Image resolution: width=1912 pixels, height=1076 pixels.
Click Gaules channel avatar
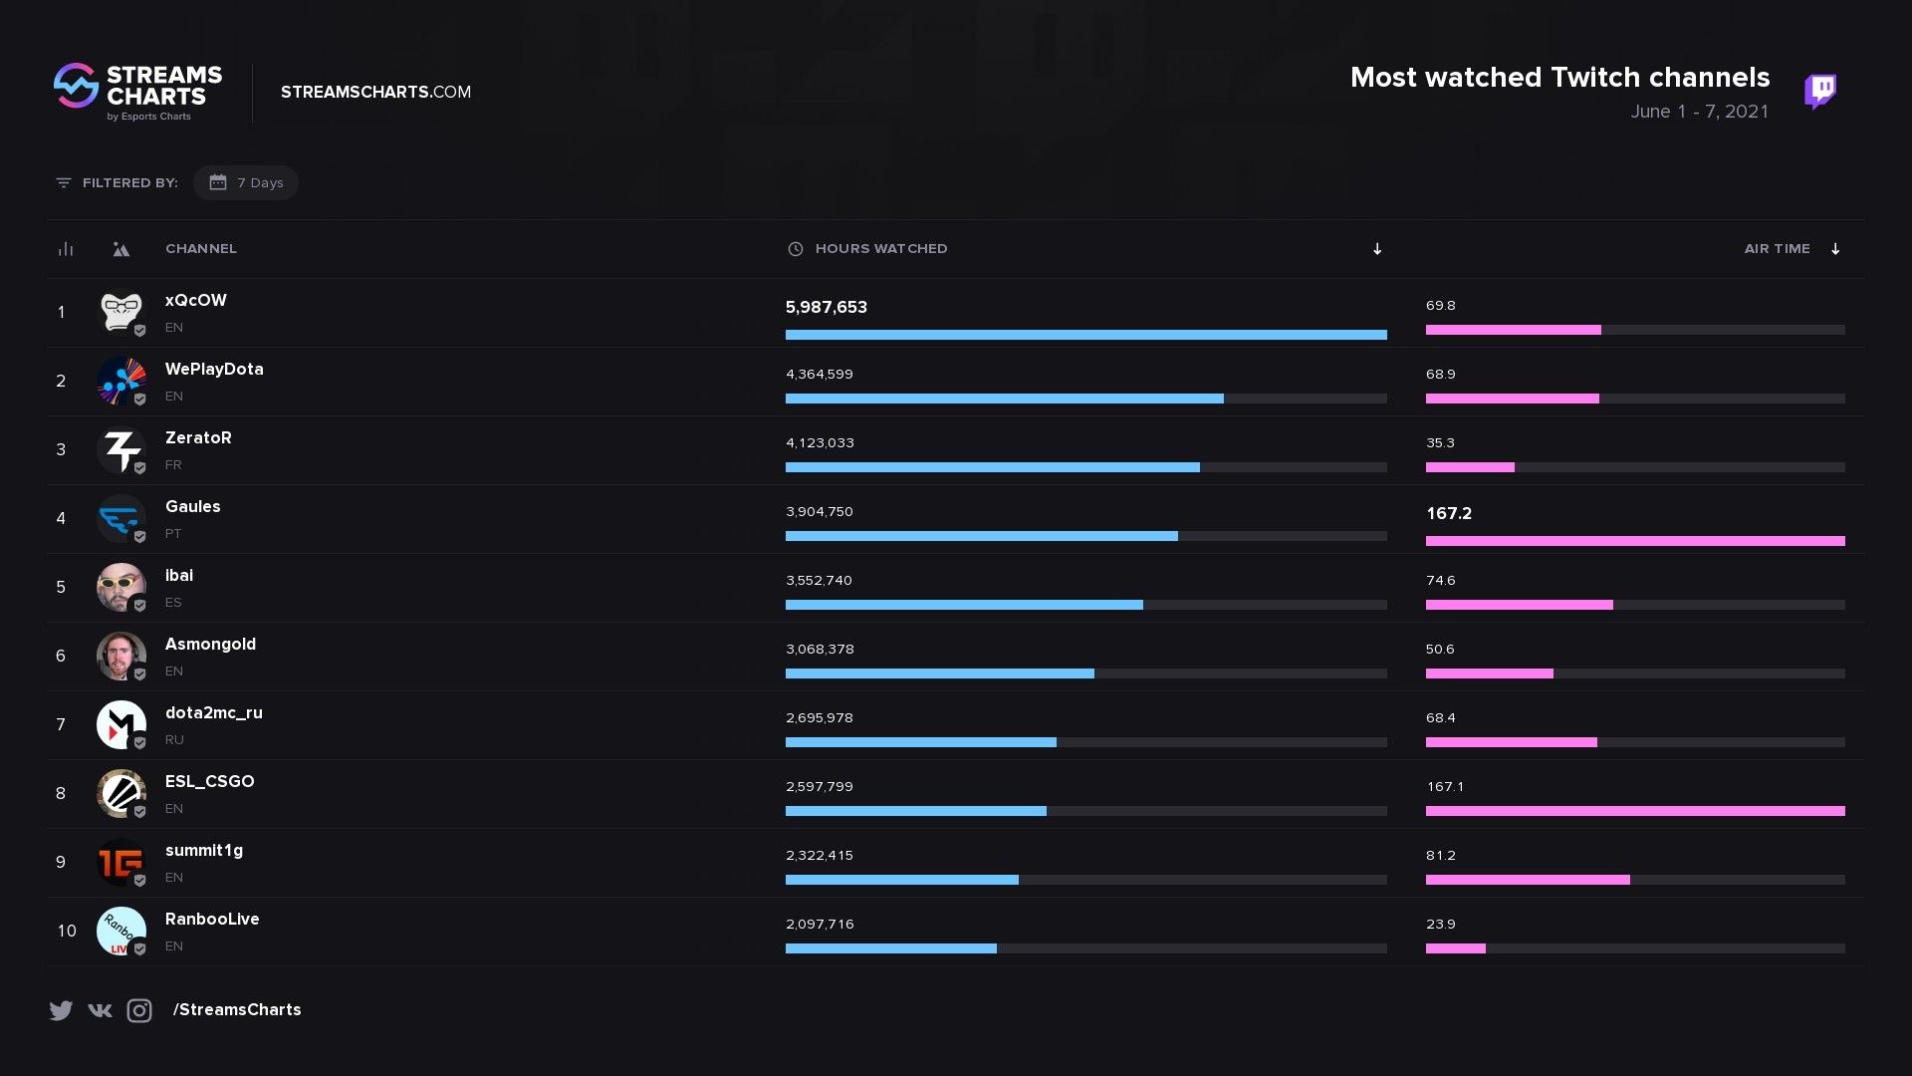click(x=121, y=518)
